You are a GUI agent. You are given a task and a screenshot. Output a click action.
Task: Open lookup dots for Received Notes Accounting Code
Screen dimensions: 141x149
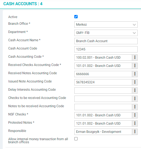point(135,74)
